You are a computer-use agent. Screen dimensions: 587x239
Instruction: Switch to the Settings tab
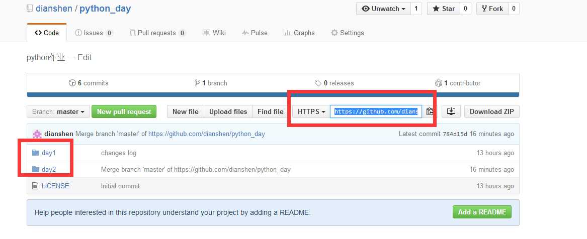348,33
